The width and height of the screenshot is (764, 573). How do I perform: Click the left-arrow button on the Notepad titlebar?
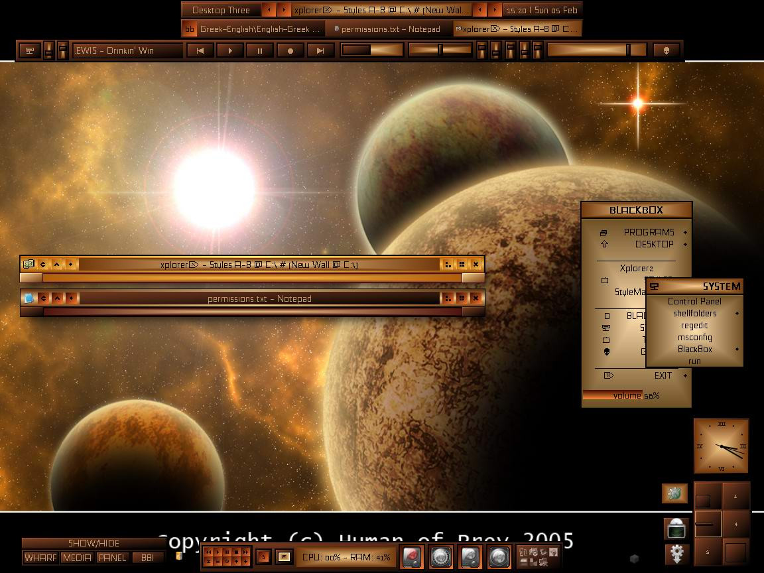point(43,298)
